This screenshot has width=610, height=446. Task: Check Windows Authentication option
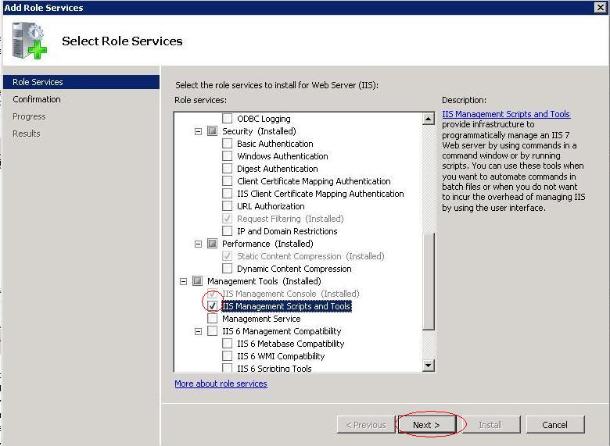228,156
